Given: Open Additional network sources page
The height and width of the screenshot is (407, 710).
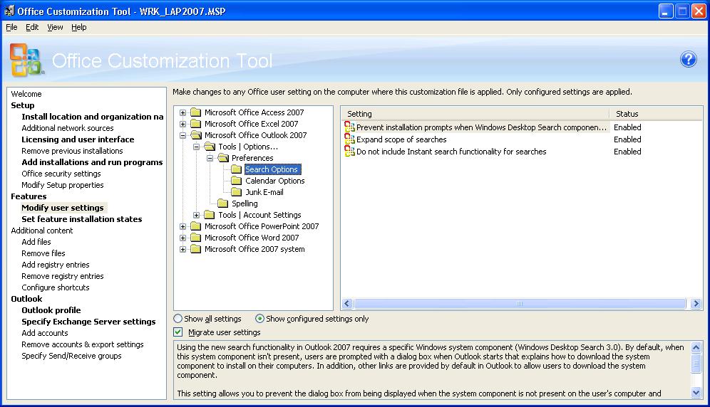Looking at the screenshot, I should click(x=68, y=128).
